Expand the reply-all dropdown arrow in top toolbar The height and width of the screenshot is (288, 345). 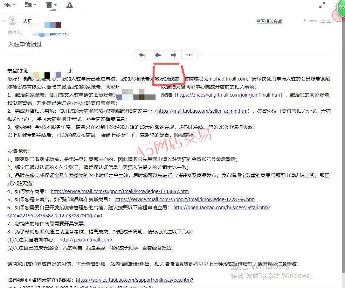point(14,5)
